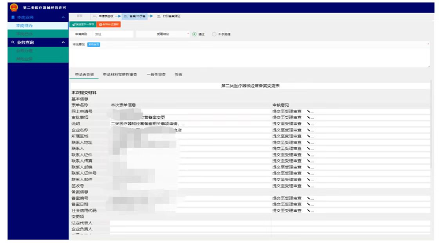Edit opinion pencil icon in 所属区域 row
Image resolution: width=439 pixels, height=243 pixels.
click(x=308, y=136)
